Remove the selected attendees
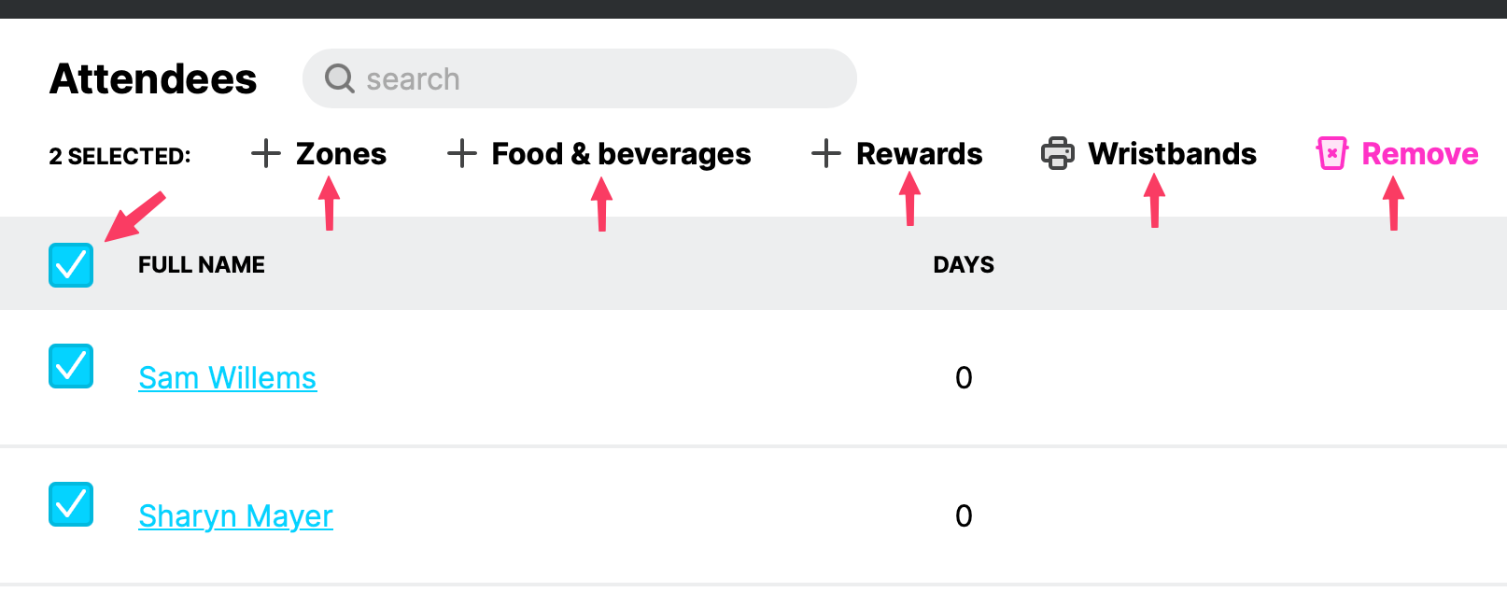Image resolution: width=1507 pixels, height=592 pixels. tap(1419, 154)
